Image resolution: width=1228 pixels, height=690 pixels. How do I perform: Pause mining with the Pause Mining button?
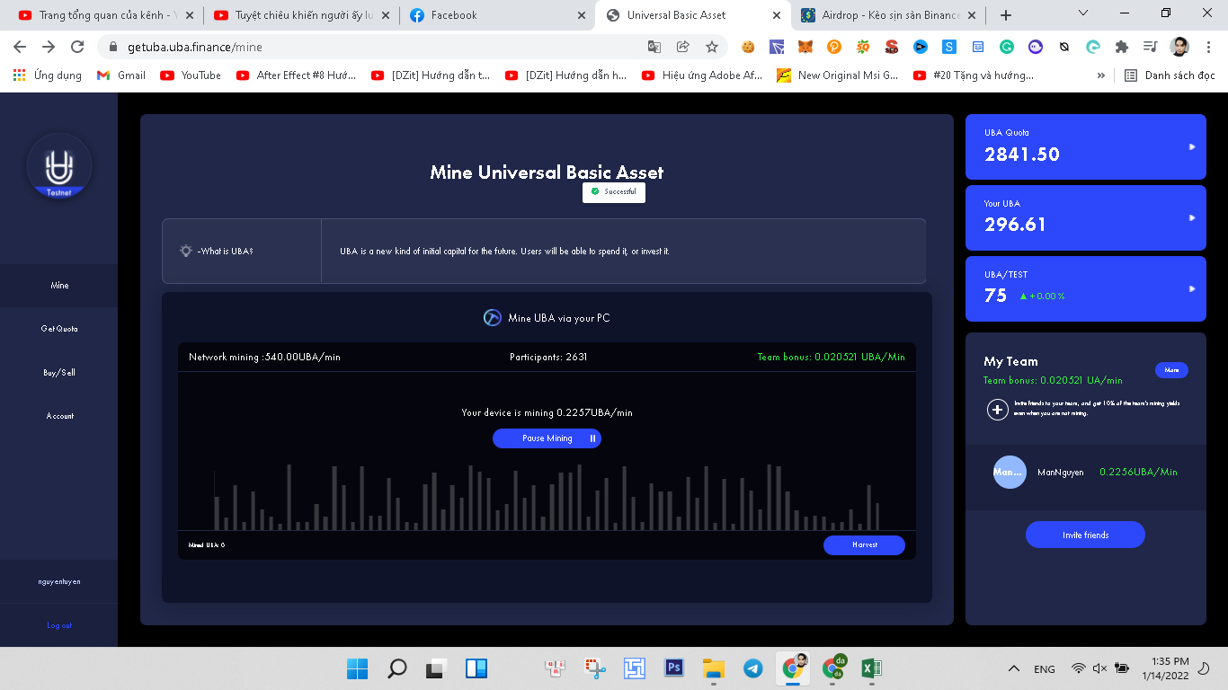[547, 438]
